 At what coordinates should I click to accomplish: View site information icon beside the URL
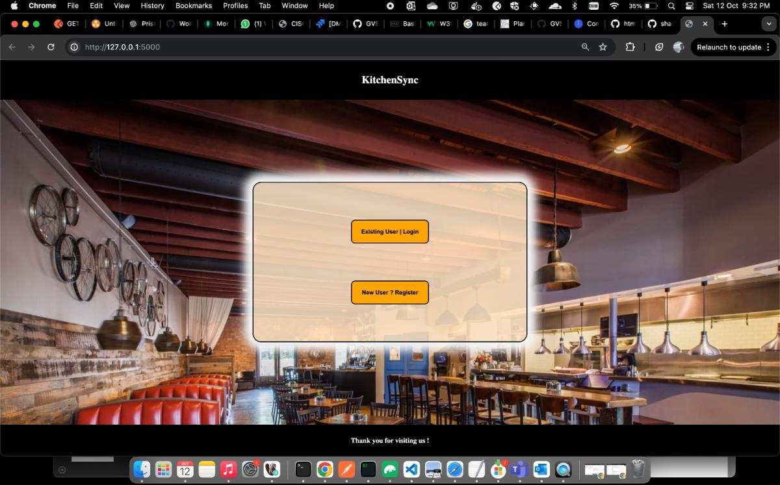[74, 47]
